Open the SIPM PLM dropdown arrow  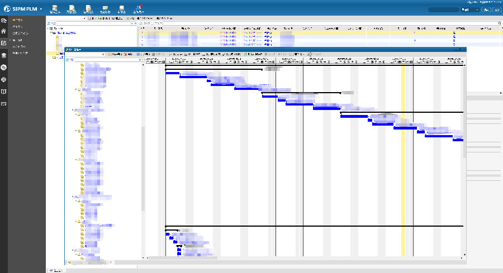[x=41, y=9]
